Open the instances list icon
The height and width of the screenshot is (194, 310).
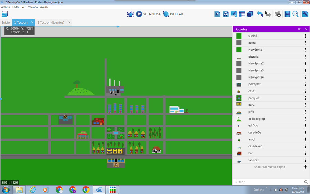tap(242, 14)
